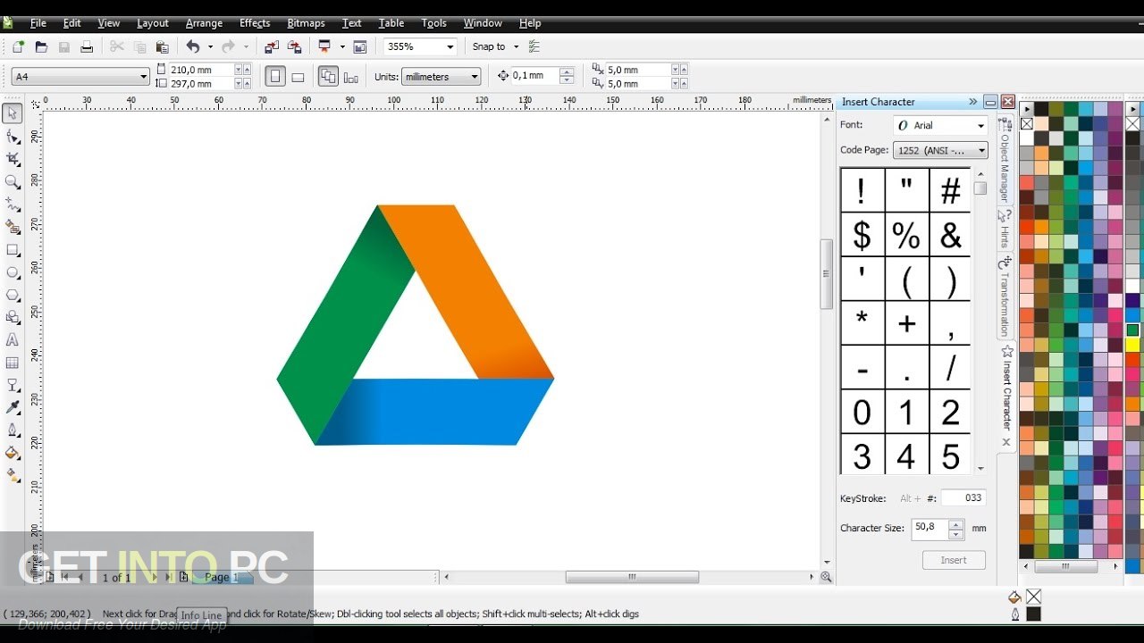
Task: Click the canvas horizontal scrollbar thumb
Action: 632,577
